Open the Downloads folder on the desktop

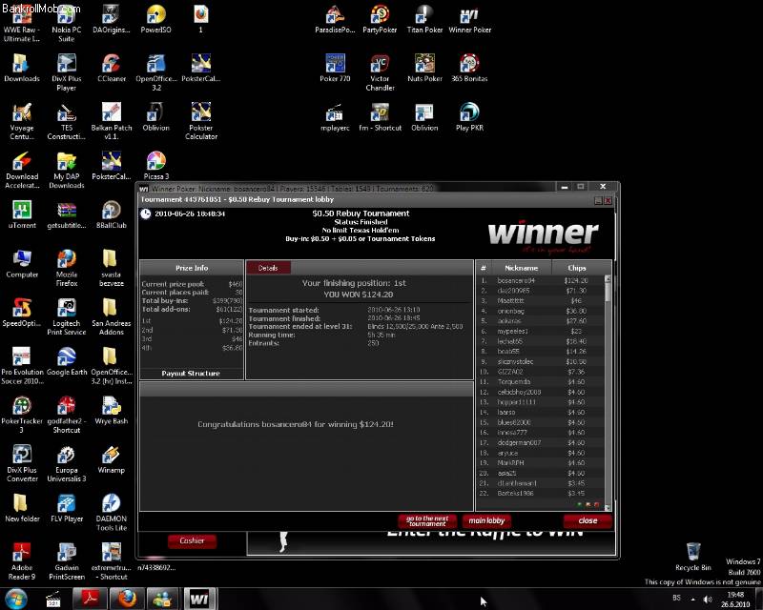point(21,69)
